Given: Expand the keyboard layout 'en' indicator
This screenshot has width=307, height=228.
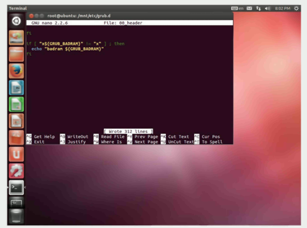Looking at the screenshot, I should coord(238,8).
